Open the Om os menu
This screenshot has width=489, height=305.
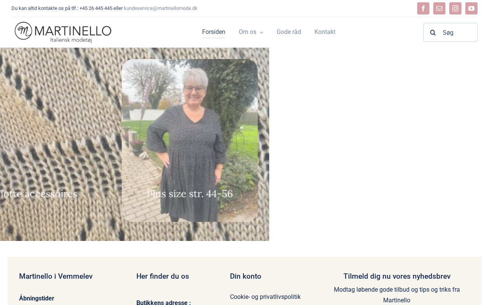click(x=248, y=32)
